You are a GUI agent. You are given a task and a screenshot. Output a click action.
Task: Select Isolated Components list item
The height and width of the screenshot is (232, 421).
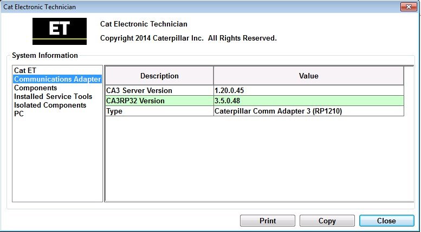tap(50, 105)
